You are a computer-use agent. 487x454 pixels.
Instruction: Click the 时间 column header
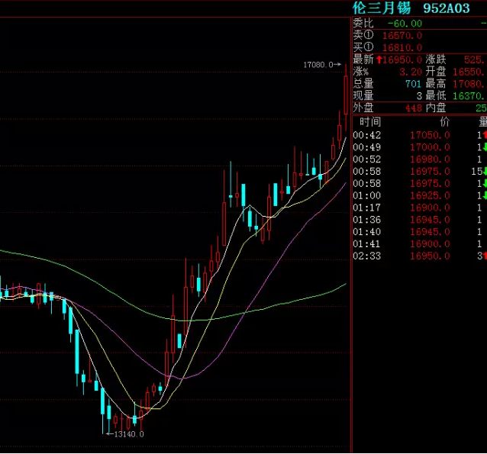pyautogui.click(x=371, y=122)
